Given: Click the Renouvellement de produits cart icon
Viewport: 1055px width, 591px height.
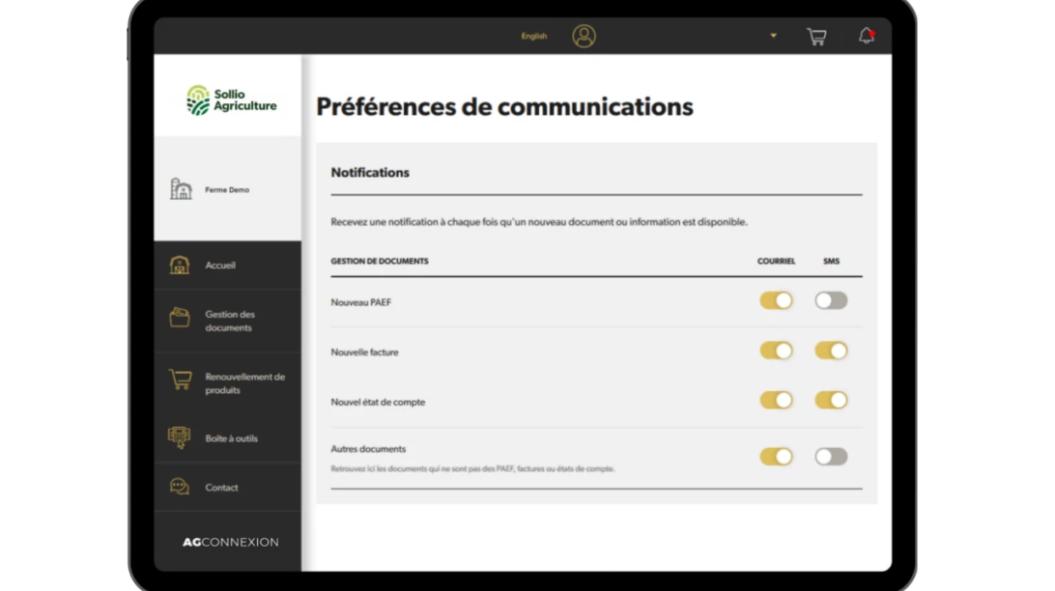Looking at the screenshot, I should pyautogui.click(x=180, y=380).
